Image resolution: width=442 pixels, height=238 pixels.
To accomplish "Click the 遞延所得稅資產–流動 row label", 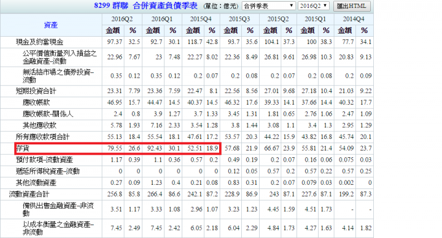I will click(x=48, y=171).
